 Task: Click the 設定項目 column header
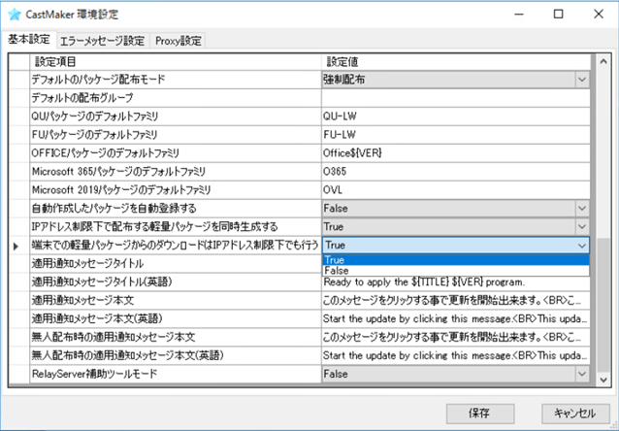click(x=176, y=61)
